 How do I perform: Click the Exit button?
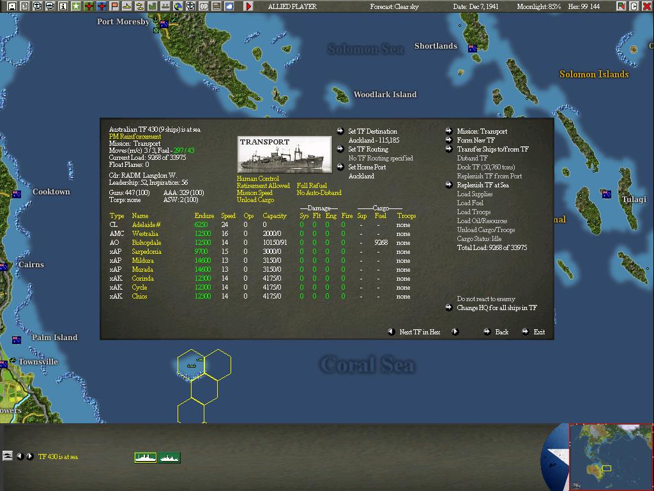[x=539, y=332]
